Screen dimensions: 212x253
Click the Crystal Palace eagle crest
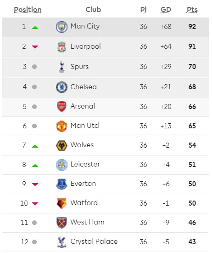pyautogui.click(x=61, y=242)
